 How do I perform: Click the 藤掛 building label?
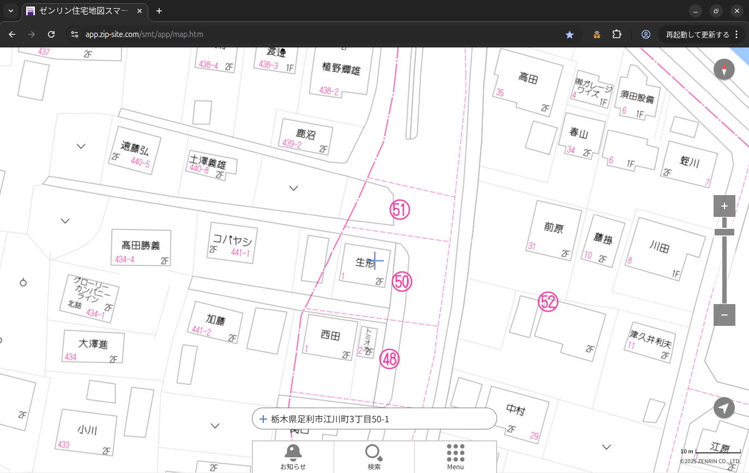pyautogui.click(x=603, y=239)
